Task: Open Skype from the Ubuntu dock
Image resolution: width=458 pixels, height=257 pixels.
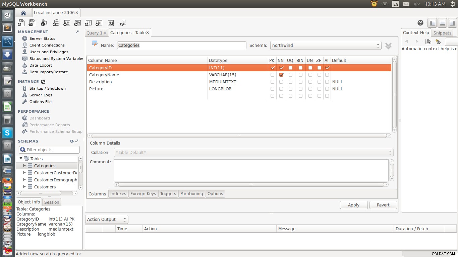Action: coord(7,133)
